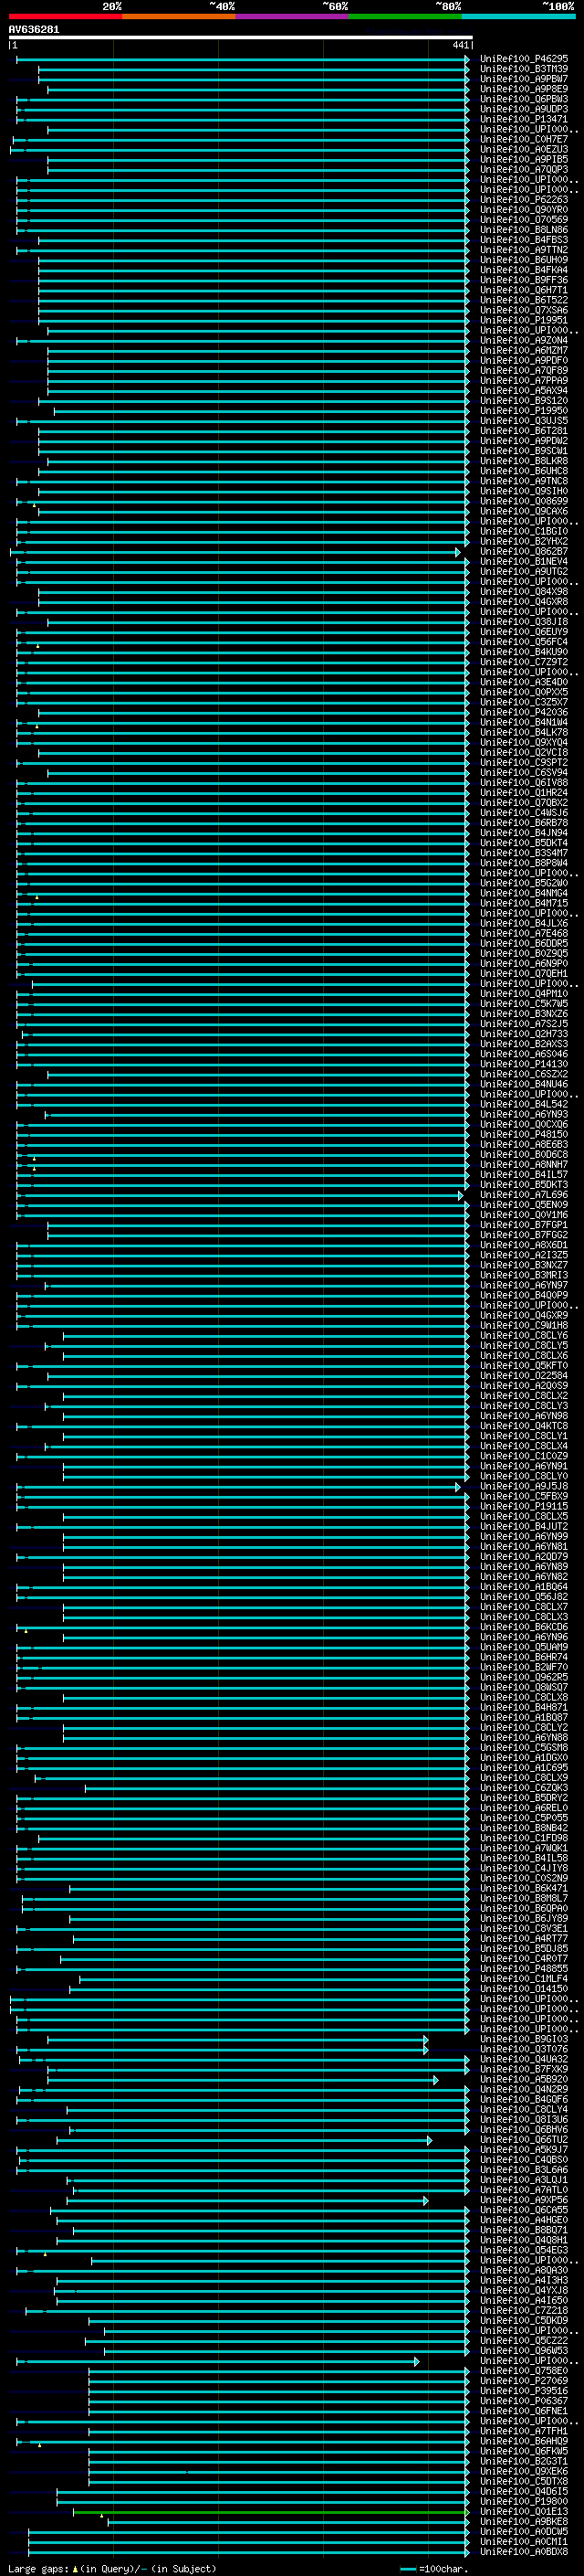This screenshot has width=584, height=2576.
Task: Select hit label UniRef100_P19951
Action: [524, 320]
